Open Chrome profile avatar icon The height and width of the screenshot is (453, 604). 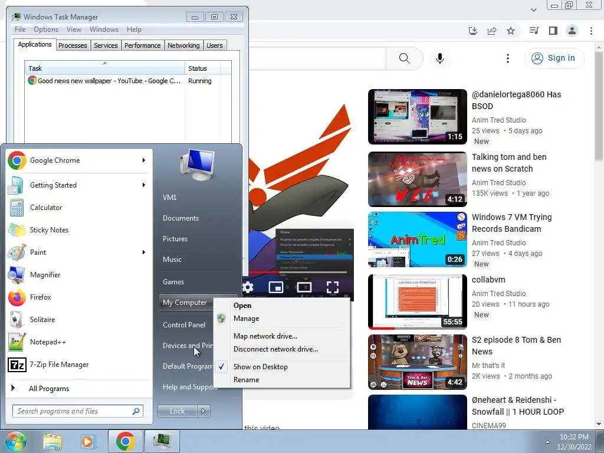point(572,31)
